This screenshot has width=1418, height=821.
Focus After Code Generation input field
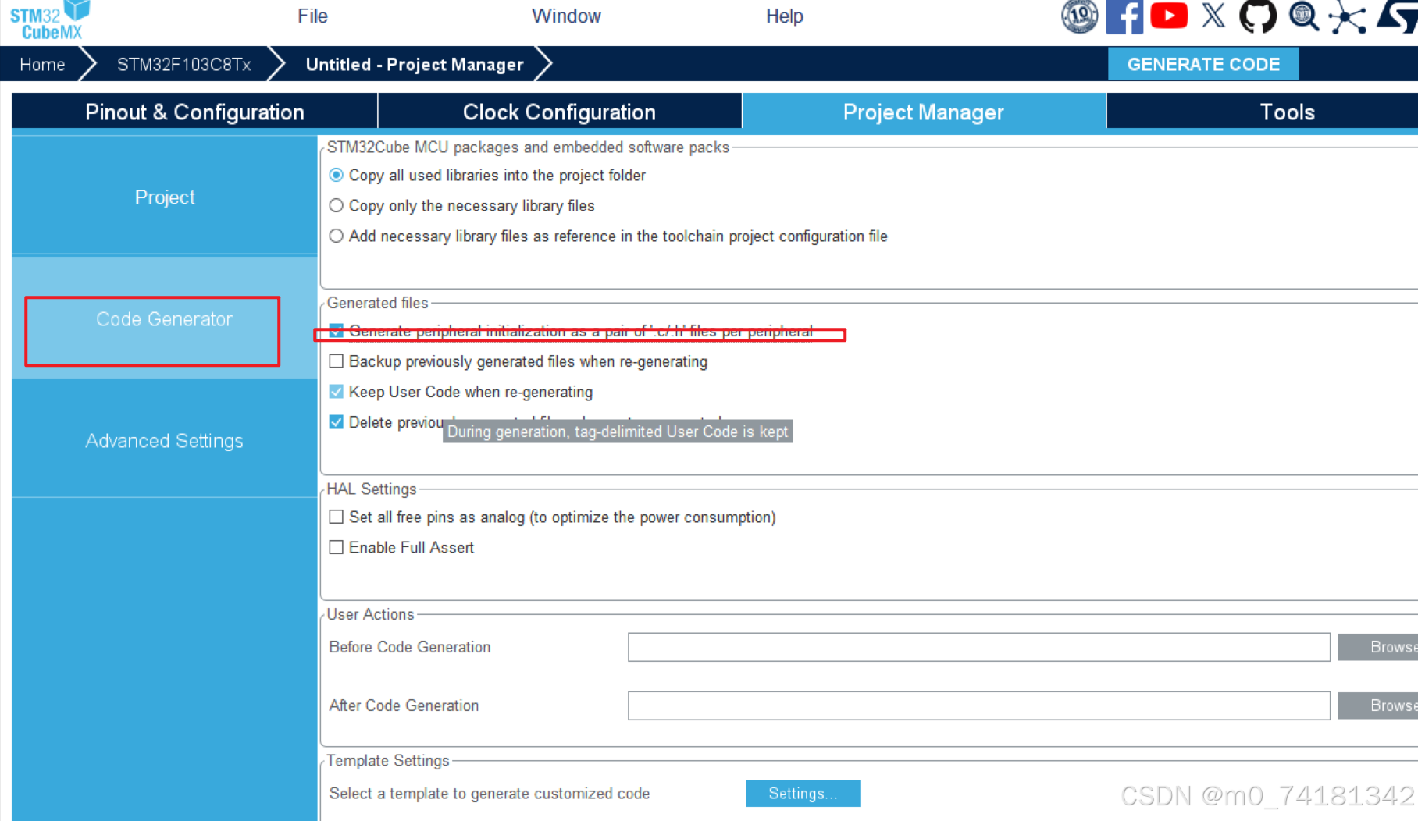pyautogui.click(x=979, y=705)
